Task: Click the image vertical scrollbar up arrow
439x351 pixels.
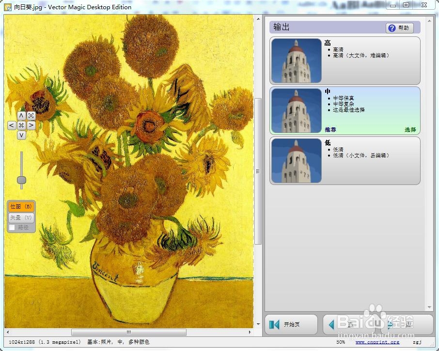Action: (x=258, y=19)
